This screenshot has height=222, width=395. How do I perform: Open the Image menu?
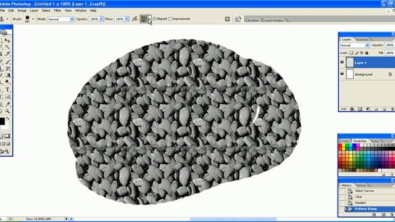(22, 10)
